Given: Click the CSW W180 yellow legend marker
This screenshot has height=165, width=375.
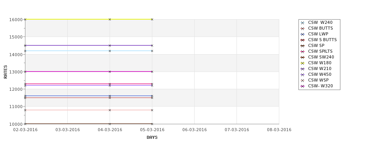Looking at the screenshot, I should point(303,63).
